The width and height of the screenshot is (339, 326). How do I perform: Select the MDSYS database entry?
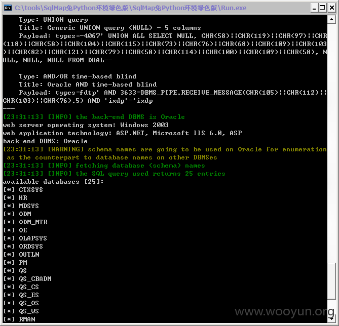pos(21,206)
